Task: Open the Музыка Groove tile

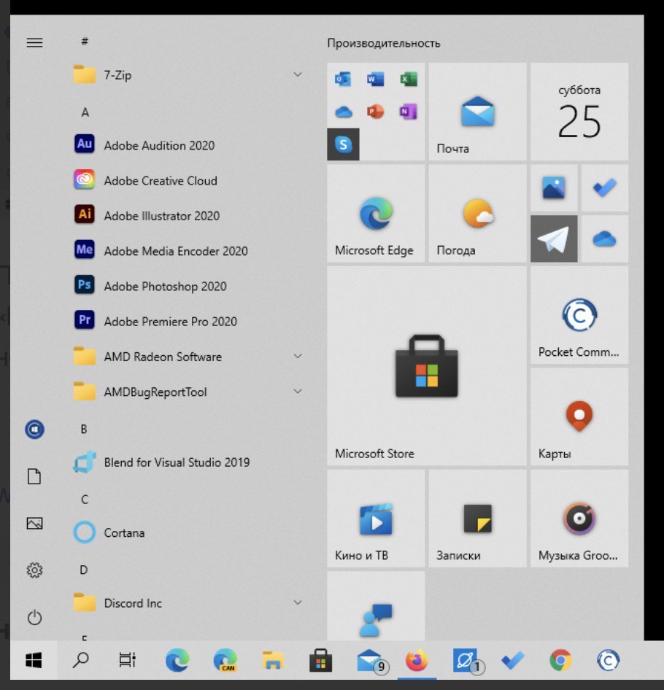Action: click(579, 519)
